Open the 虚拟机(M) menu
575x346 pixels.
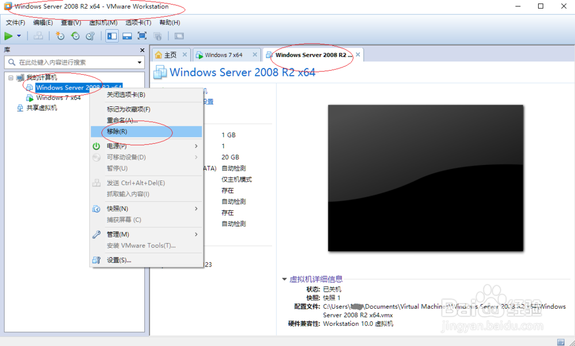(103, 23)
